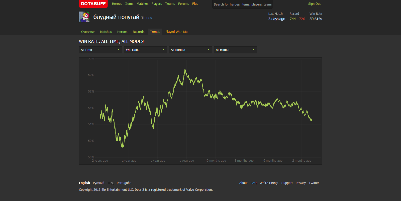This screenshot has width=401, height=201.
Task: Select English language link
Action: [x=84, y=183]
